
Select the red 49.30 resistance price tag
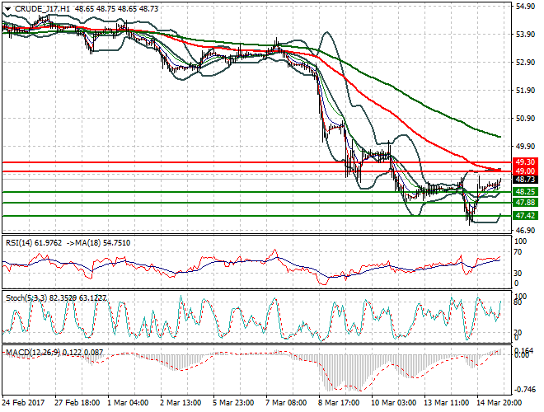point(525,162)
